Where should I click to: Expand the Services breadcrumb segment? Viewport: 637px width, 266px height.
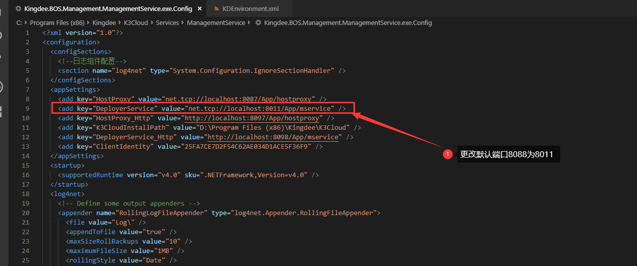pyautogui.click(x=167, y=23)
